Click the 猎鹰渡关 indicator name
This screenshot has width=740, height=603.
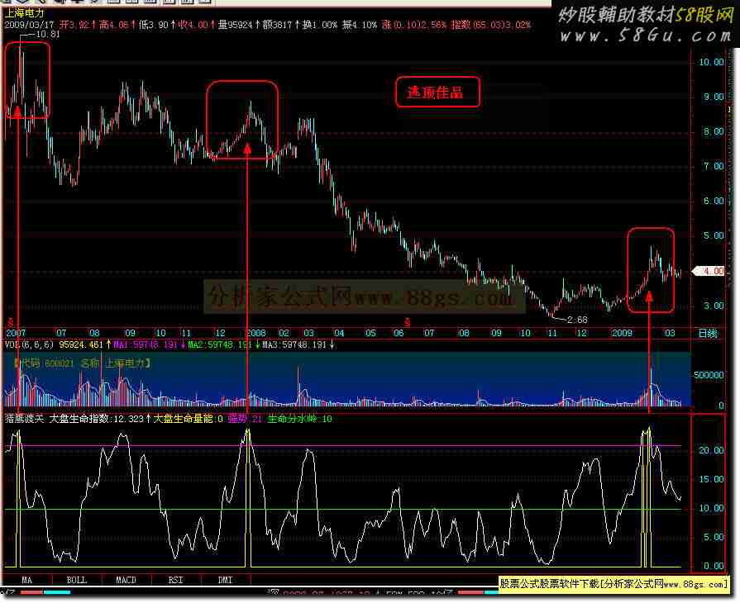coord(24,419)
